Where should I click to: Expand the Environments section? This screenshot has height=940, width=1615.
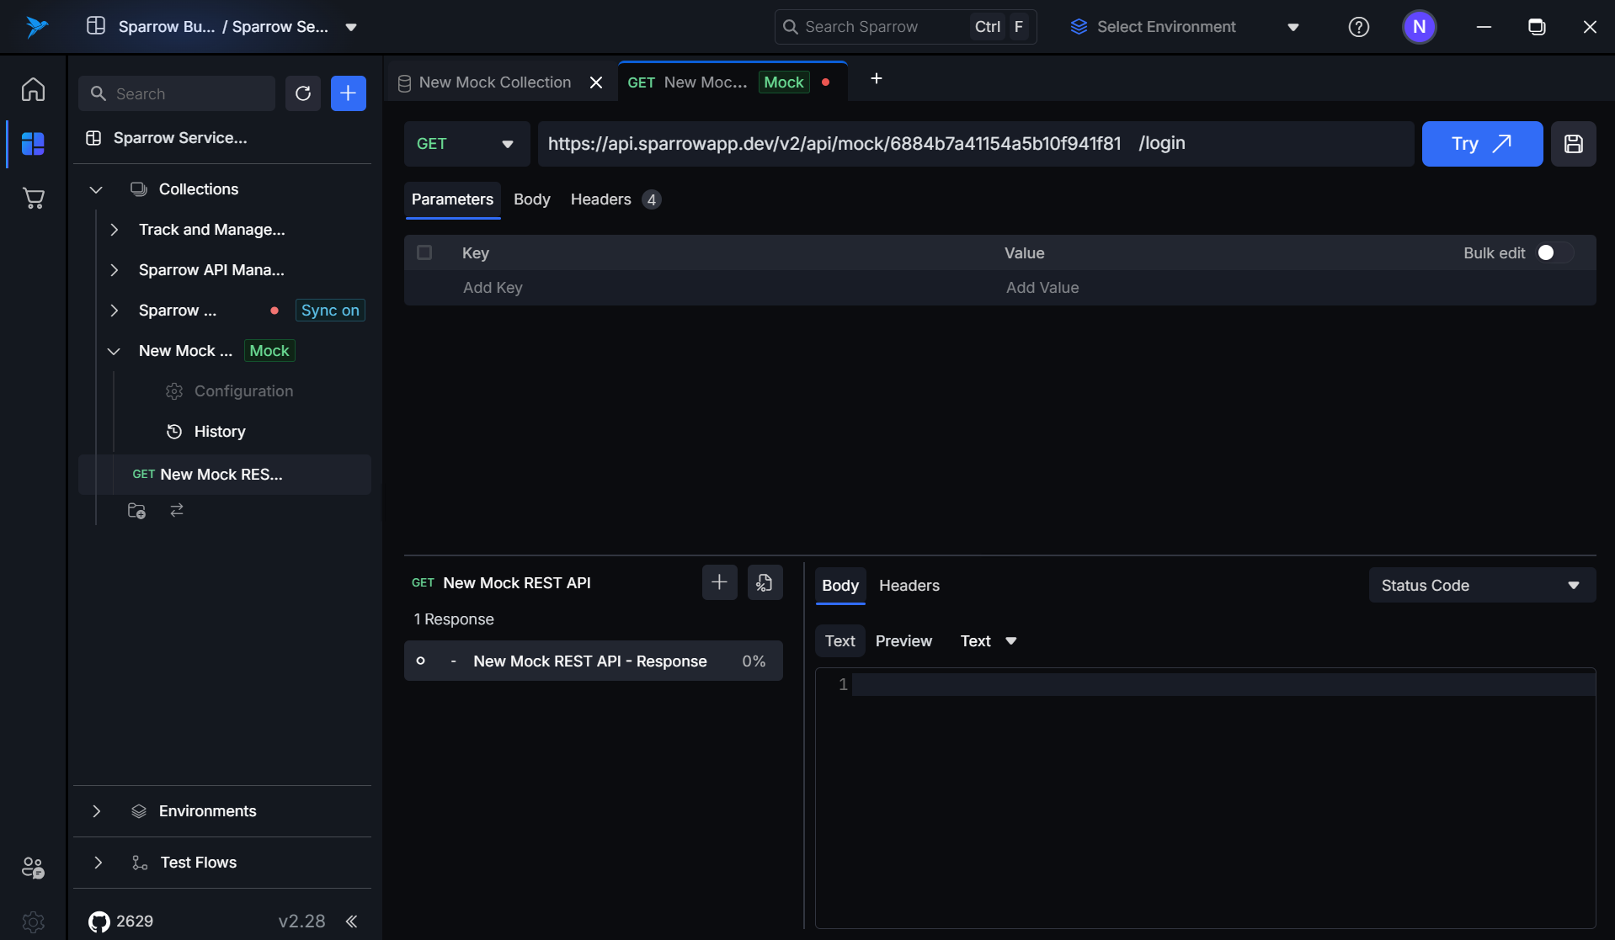pos(96,811)
